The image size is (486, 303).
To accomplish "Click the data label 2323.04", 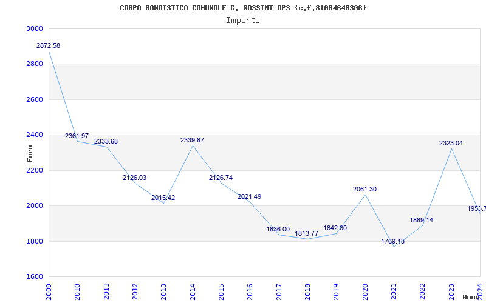I will (x=451, y=143).
